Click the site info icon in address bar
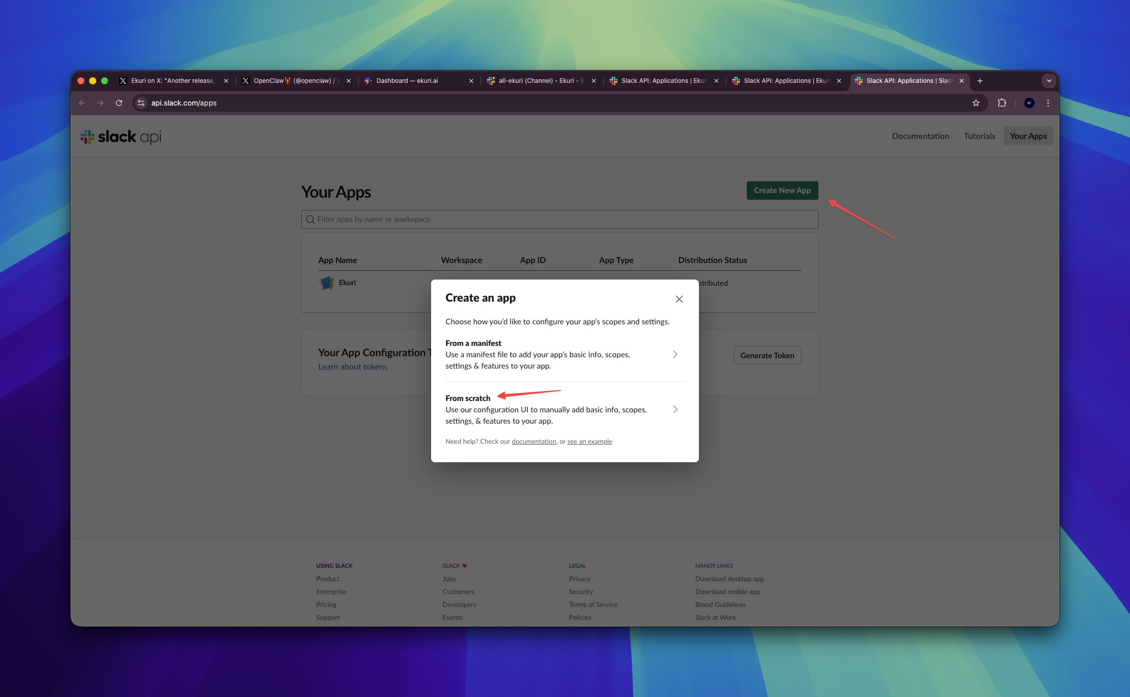Image resolution: width=1130 pixels, height=697 pixels. [x=141, y=103]
